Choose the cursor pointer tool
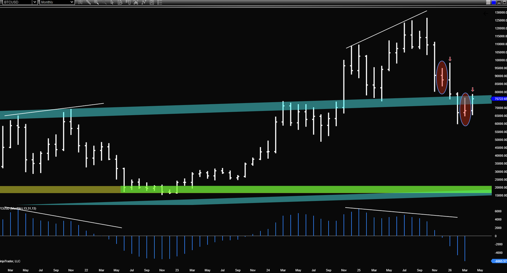The height and width of the screenshot is (273, 507). pos(112,2)
